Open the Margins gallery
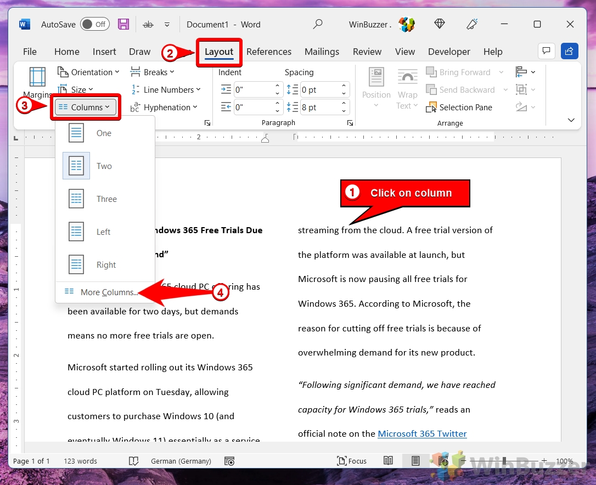The width and height of the screenshot is (596, 485). click(38, 82)
